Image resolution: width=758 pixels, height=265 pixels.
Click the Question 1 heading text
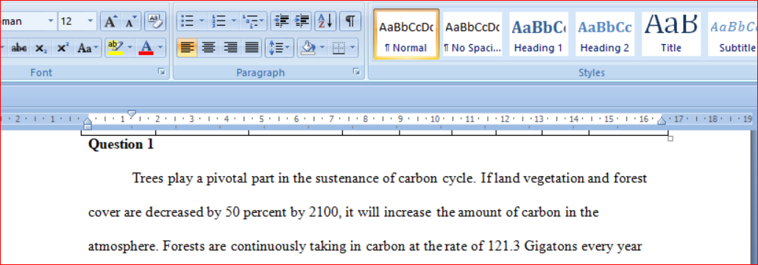[x=121, y=145]
